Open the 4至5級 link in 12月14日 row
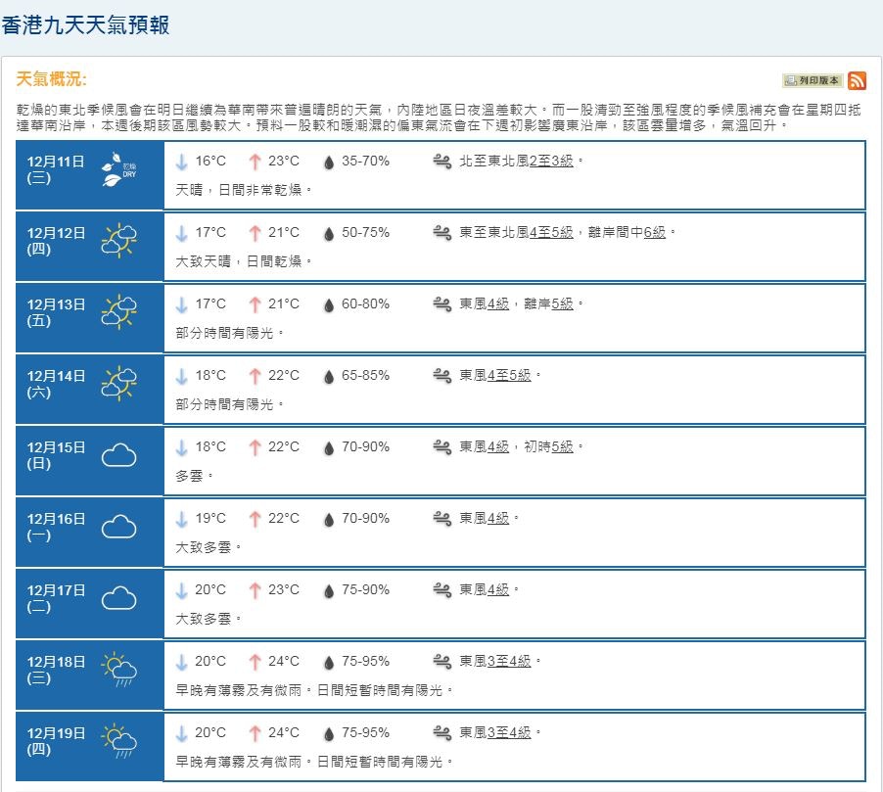Image resolution: width=883 pixels, height=792 pixels. 509,375
